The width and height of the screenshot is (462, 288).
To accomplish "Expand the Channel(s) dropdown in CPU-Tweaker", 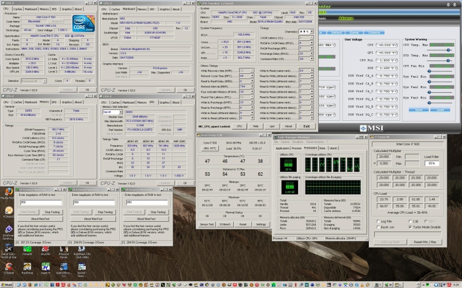I will [306, 31].
